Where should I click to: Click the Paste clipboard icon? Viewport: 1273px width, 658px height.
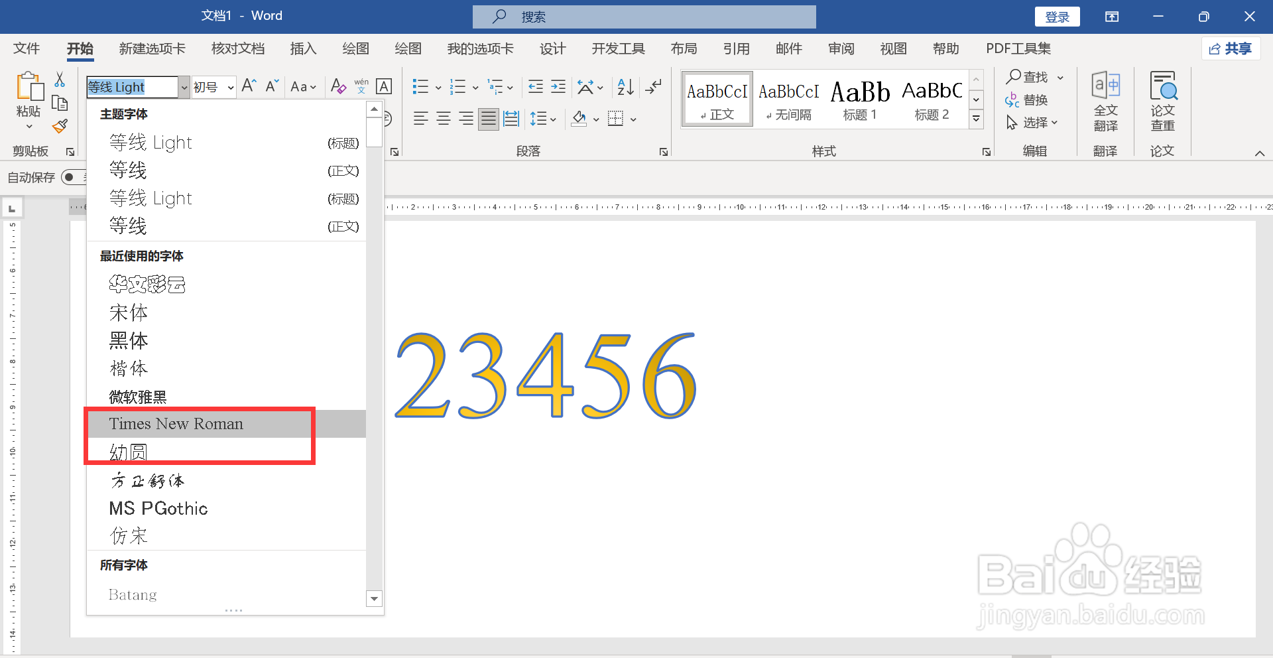click(x=29, y=87)
